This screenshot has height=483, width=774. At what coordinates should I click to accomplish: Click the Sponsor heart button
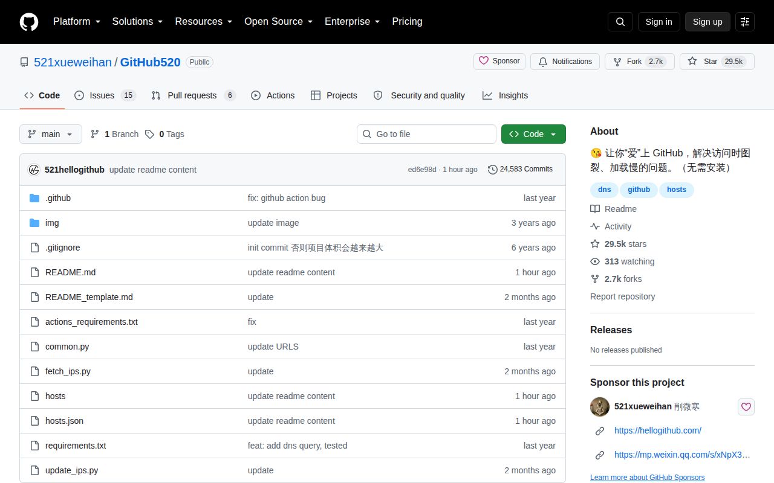pyautogui.click(x=499, y=61)
